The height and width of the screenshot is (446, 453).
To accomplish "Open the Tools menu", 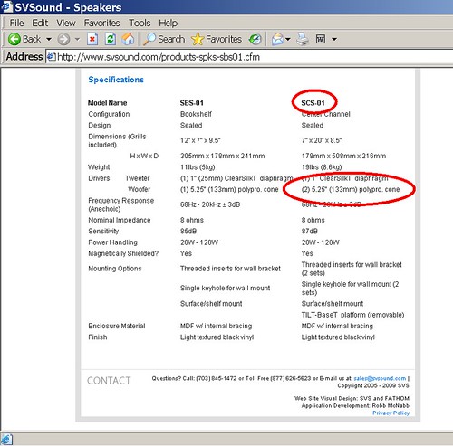I will click(x=140, y=23).
